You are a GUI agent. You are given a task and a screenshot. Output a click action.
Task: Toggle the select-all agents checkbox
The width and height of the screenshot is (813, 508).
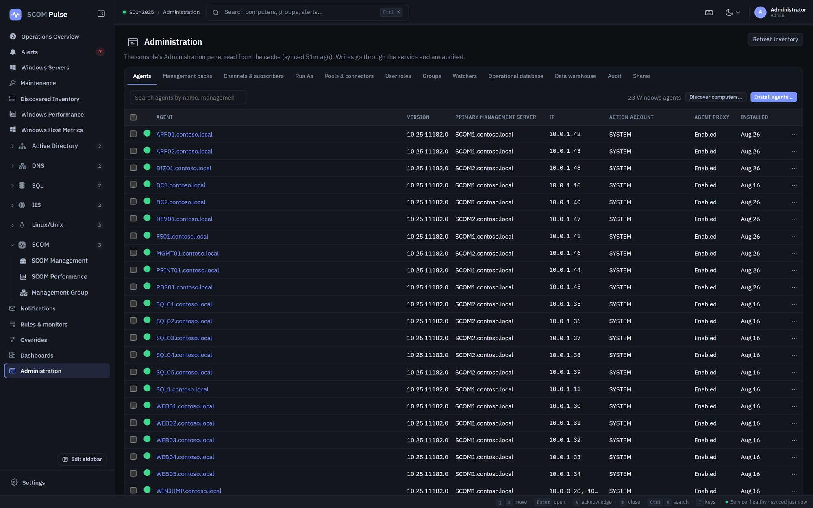pos(133,117)
